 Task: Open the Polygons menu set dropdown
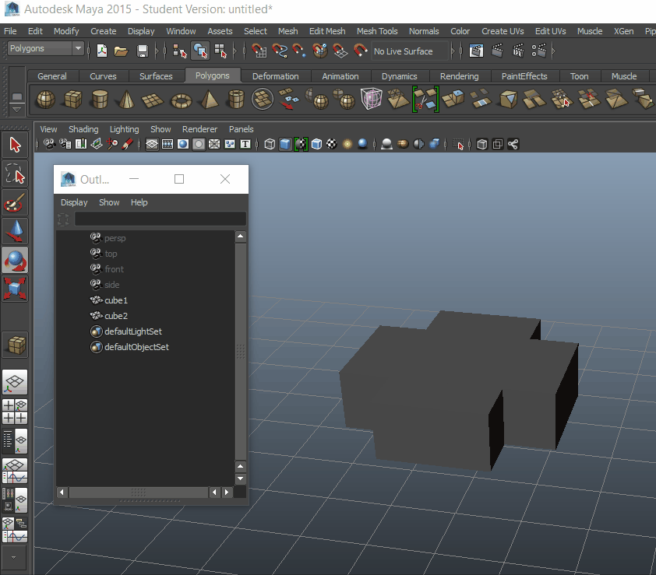tap(46, 48)
